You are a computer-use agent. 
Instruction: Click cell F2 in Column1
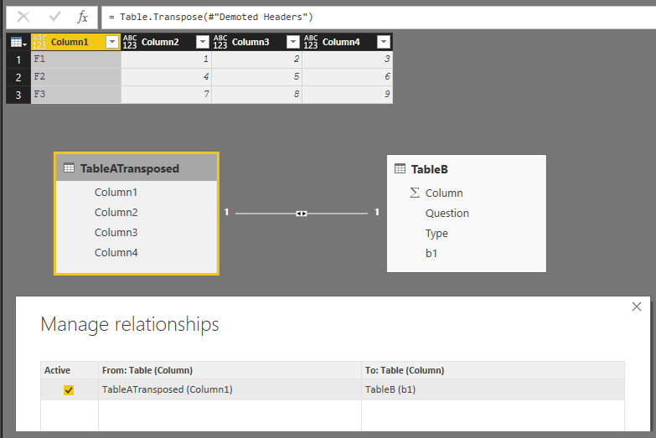(x=76, y=77)
